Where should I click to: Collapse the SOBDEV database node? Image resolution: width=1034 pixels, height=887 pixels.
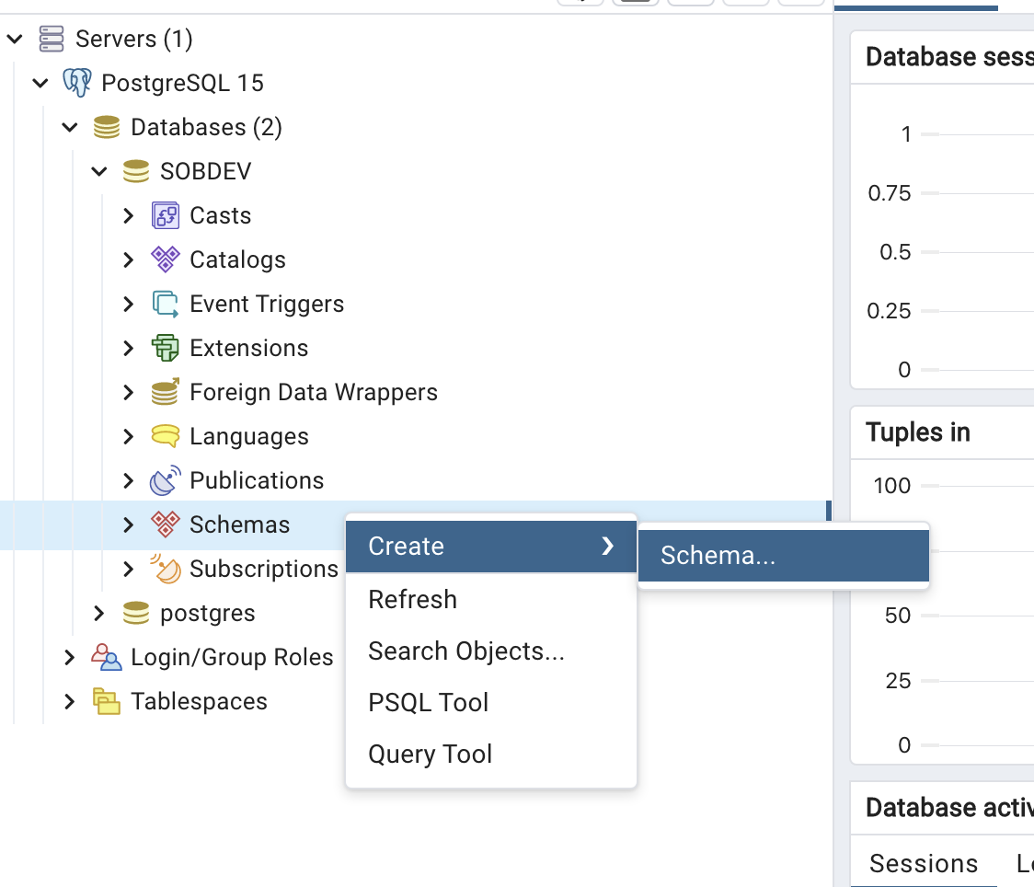tap(99, 171)
